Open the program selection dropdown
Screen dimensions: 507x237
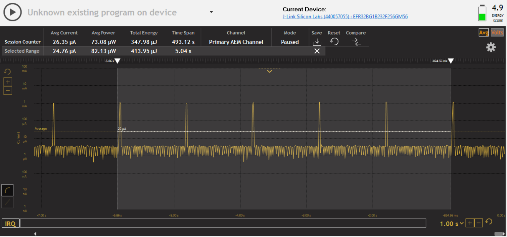point(211,11)
